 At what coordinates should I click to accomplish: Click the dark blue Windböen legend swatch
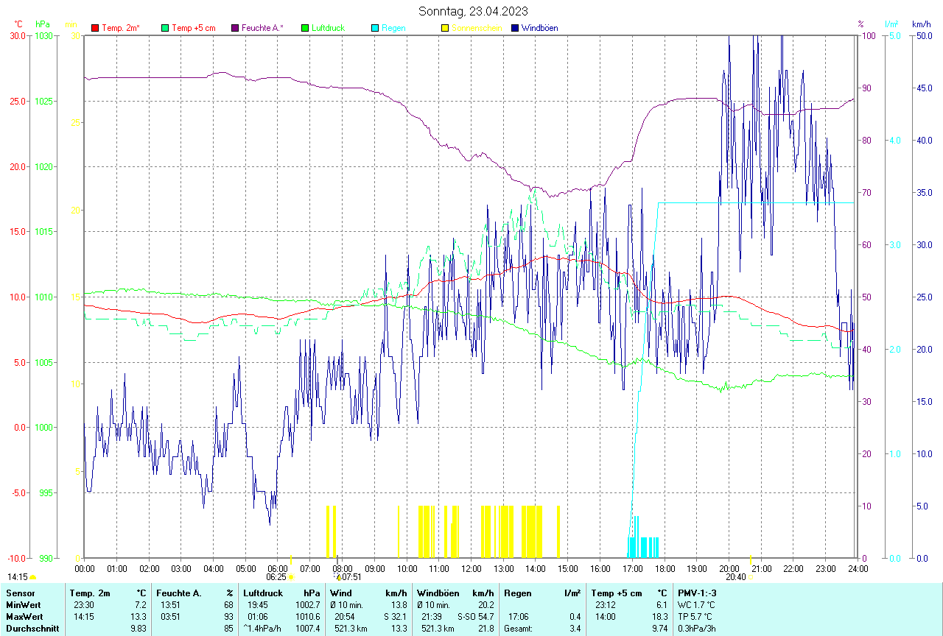point(515,28)
